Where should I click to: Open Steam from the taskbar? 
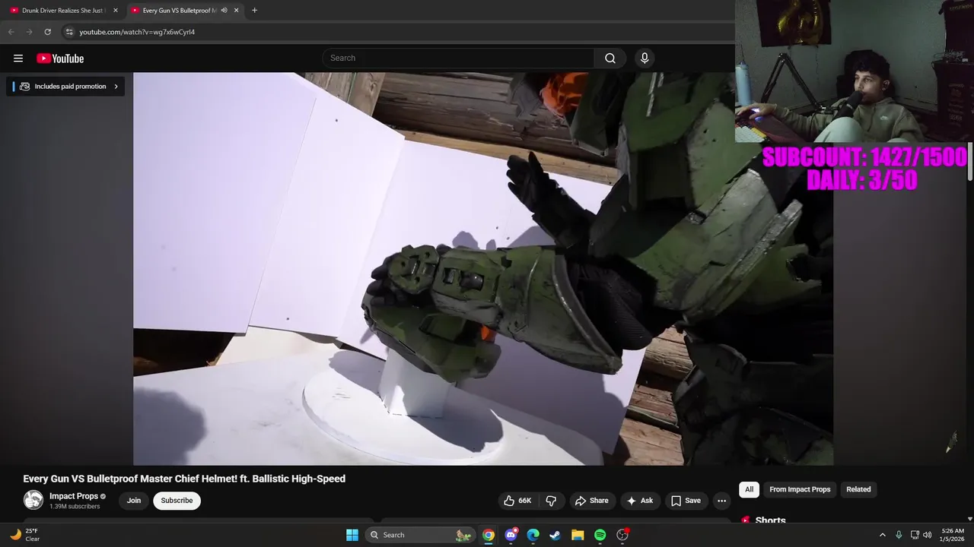click(555, 535)
